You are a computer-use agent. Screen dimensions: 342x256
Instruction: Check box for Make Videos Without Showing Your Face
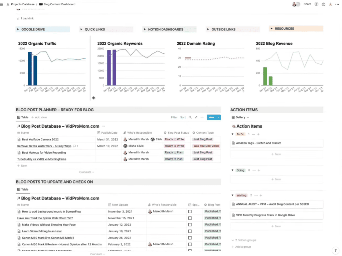(x=190, y=225)
